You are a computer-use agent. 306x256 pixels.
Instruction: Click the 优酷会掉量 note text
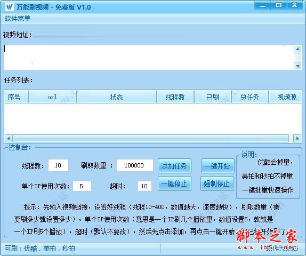click(x=276, y=162)
